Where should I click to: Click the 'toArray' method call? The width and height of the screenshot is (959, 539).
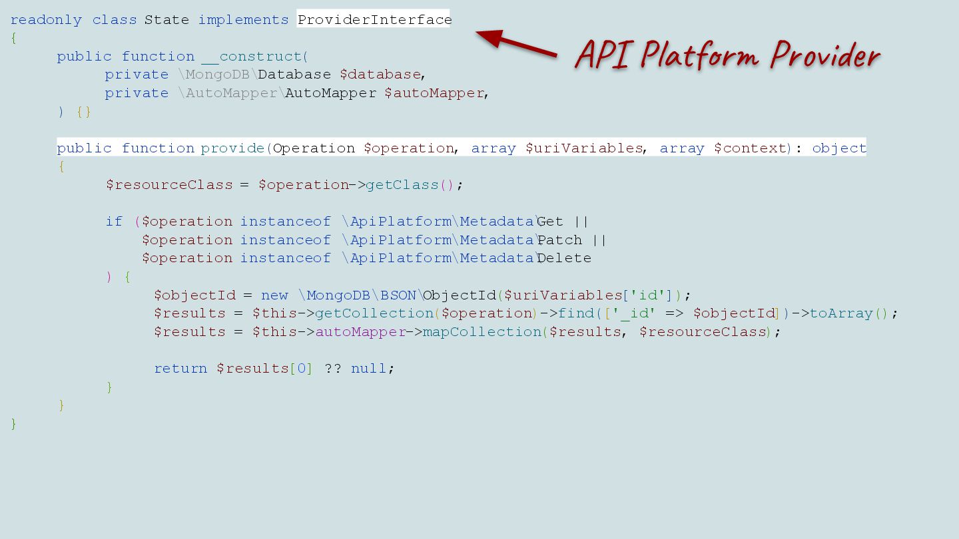click(x=841, y=313)
